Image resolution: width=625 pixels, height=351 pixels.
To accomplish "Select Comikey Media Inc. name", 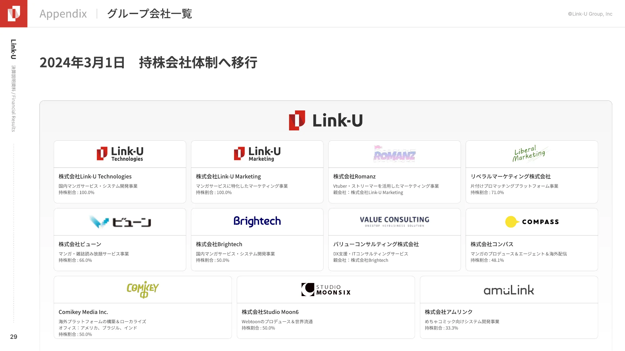I will (x=83, y=312).
